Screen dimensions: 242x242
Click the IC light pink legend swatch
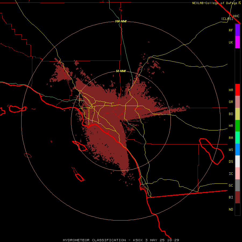pos(237,173)
